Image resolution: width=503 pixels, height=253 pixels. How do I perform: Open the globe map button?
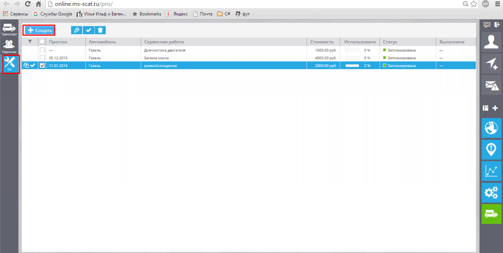[491, 128]
